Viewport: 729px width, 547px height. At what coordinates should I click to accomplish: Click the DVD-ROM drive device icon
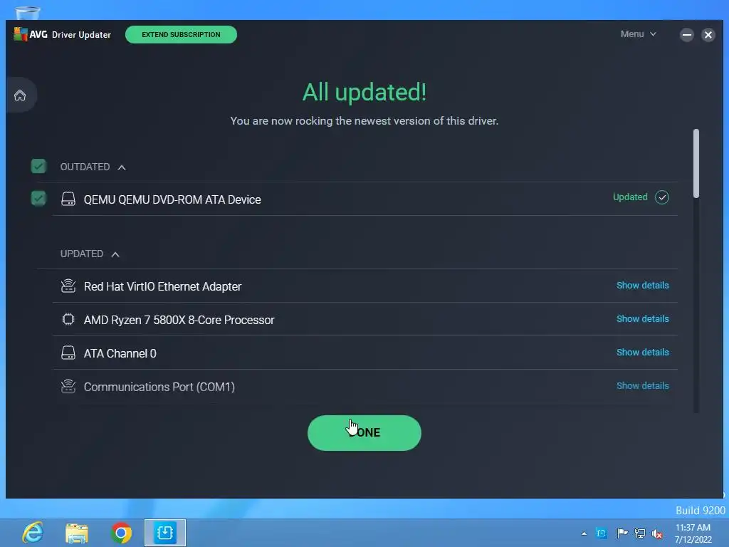tap(68, 199)
